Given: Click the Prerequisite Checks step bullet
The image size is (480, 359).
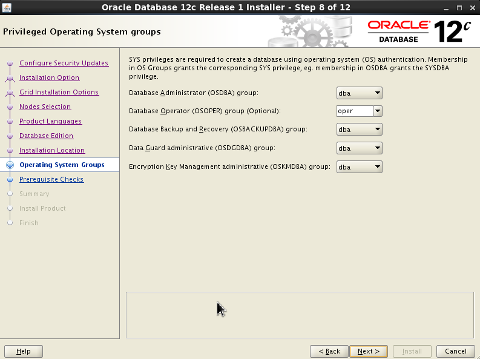Looking at the screenshot, I should 10,180.
